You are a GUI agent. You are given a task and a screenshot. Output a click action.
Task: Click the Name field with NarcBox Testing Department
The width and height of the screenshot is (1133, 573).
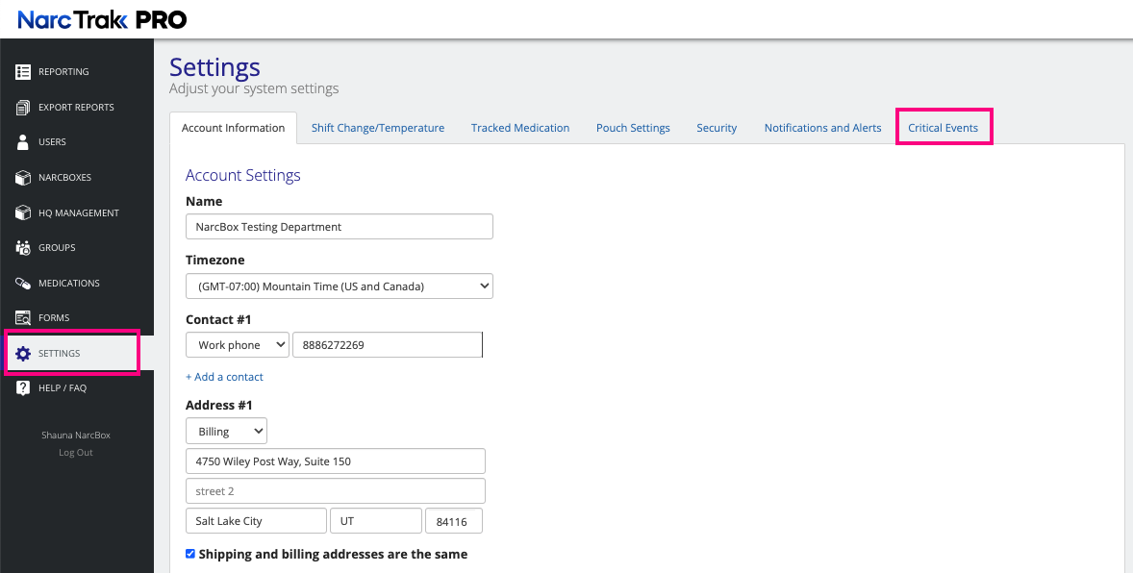pos(339,226)
